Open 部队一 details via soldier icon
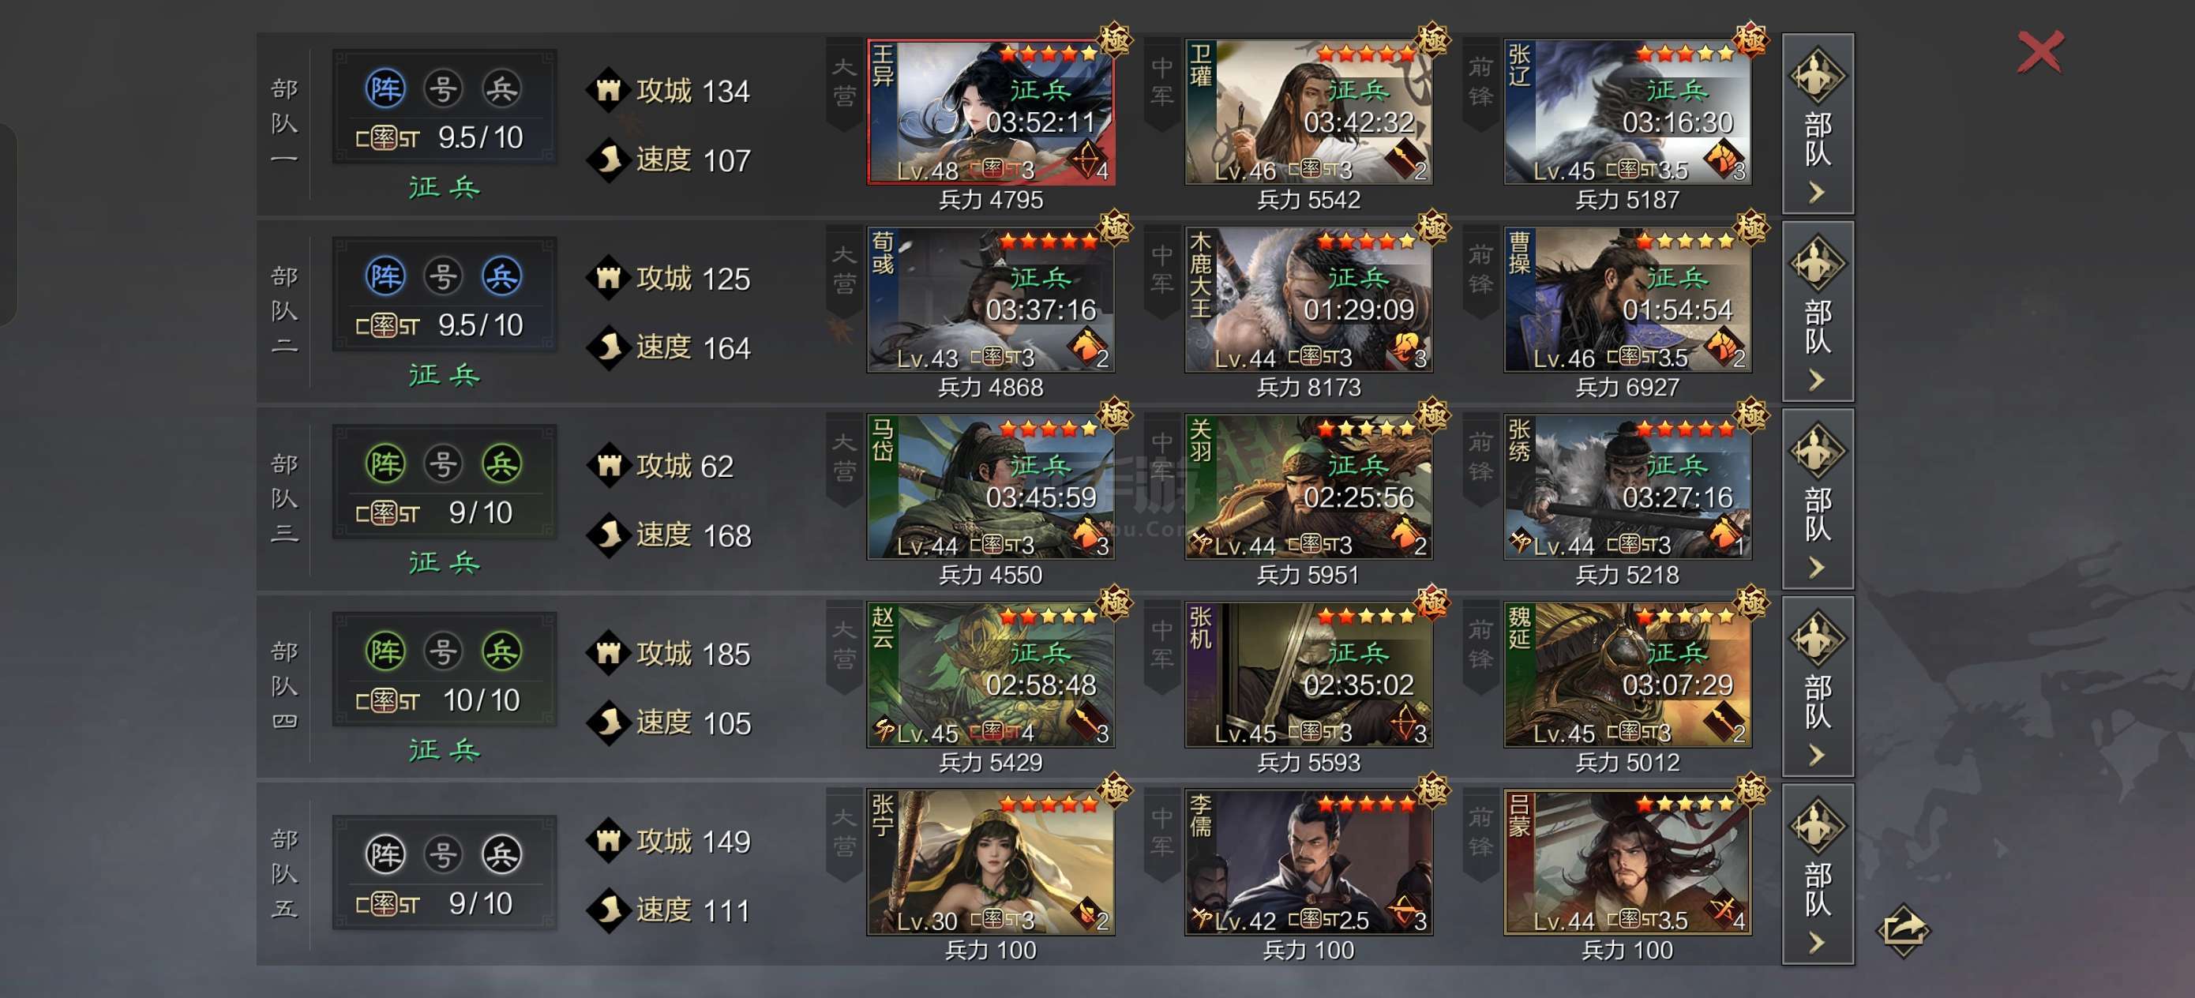 pyautogui.click(x=1817, y=75)
